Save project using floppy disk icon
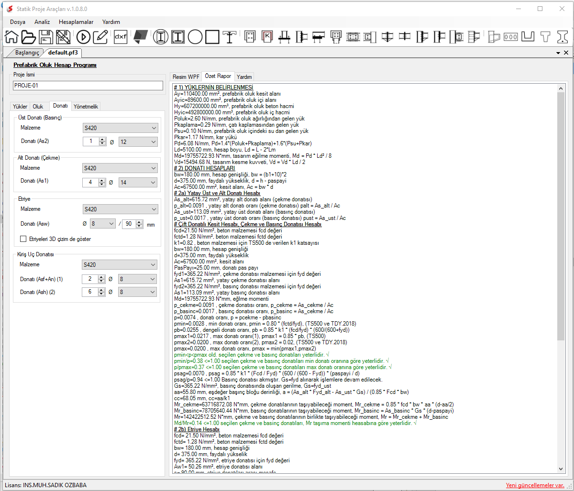Viewport: 574px width, 491px height. 46,36
